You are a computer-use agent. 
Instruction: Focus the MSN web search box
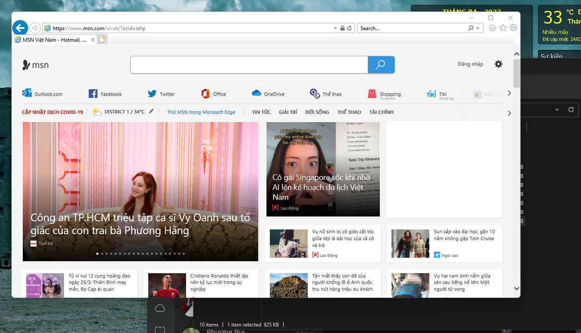[x=249, y=65]
